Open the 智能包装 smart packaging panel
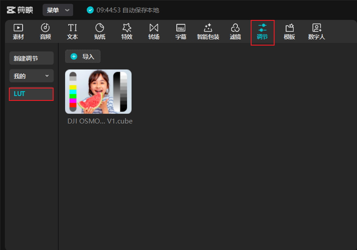The height and width of the screenshot is (250, 357). (x=208, y=32)
